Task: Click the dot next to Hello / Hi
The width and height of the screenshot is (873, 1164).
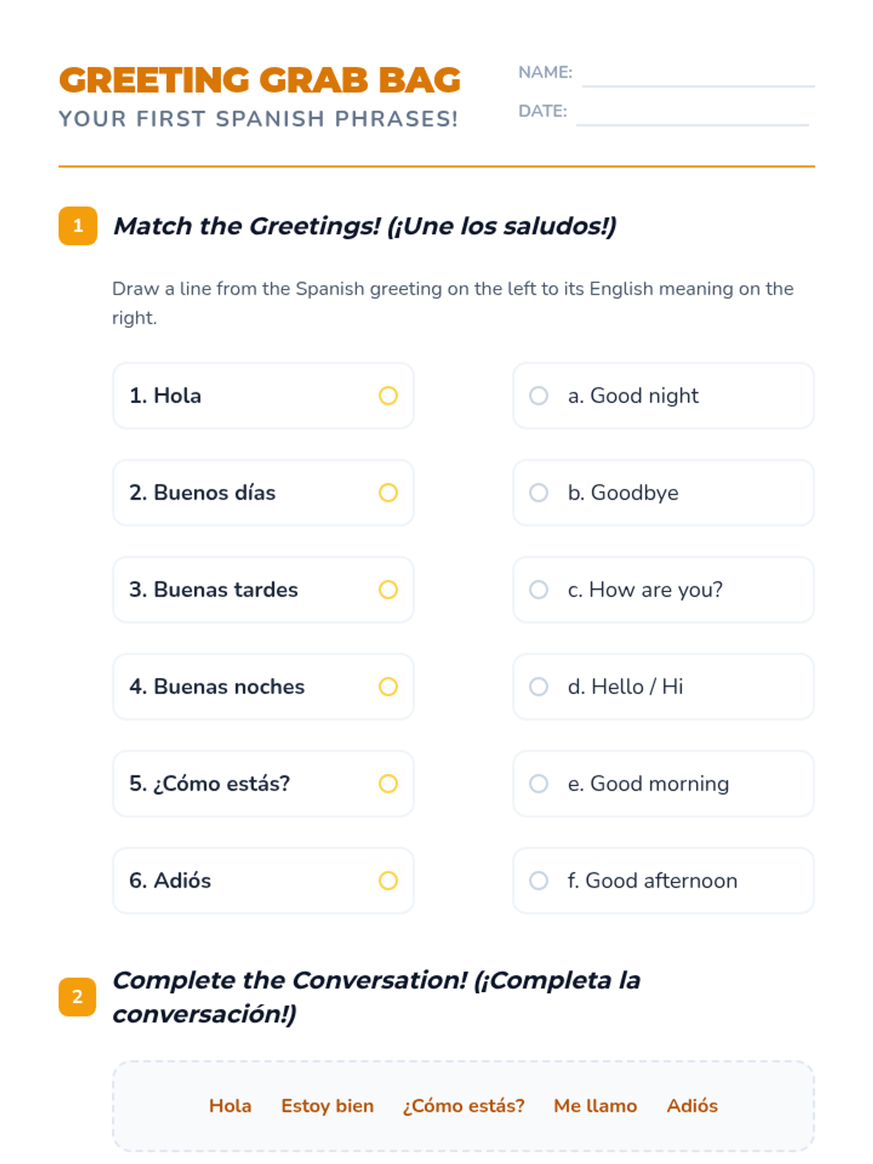Action: tap(538, 687)
